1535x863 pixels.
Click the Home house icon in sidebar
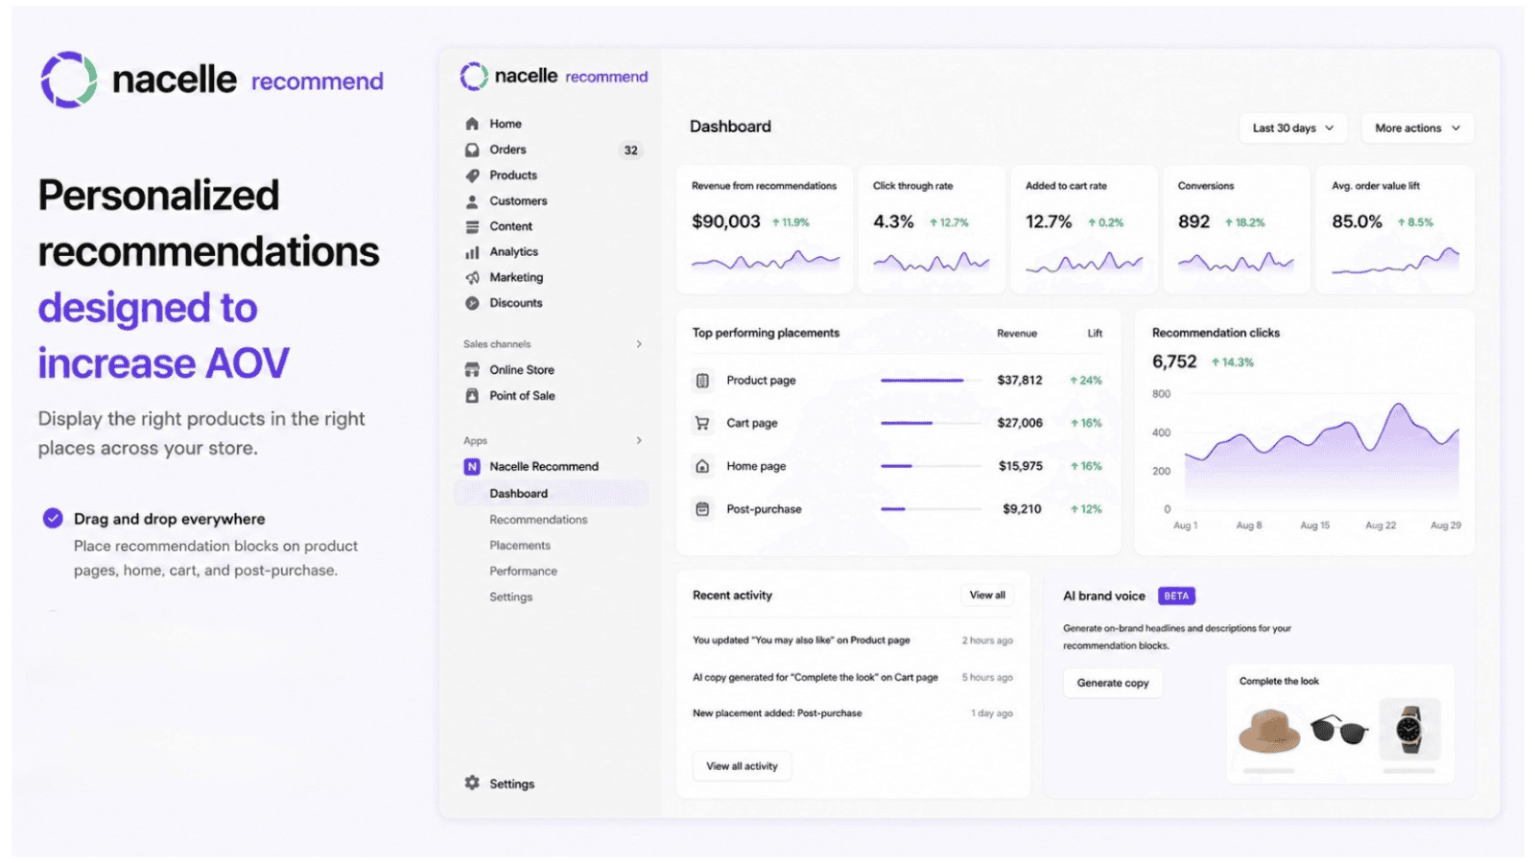click(472, 124)
